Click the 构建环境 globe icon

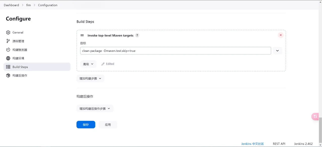[8, 58]
